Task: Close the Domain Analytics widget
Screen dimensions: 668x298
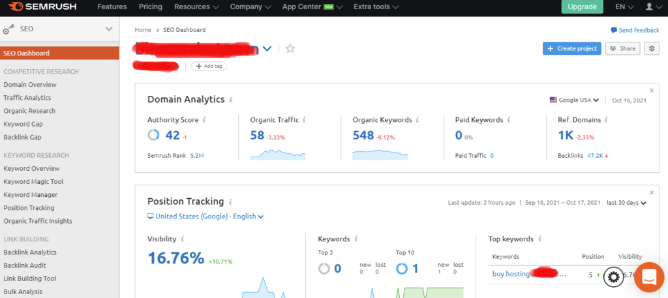Action: pyautogui.click(x=652, y=90)
